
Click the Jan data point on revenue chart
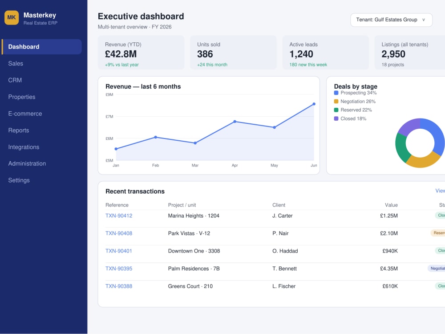[116, 149]
